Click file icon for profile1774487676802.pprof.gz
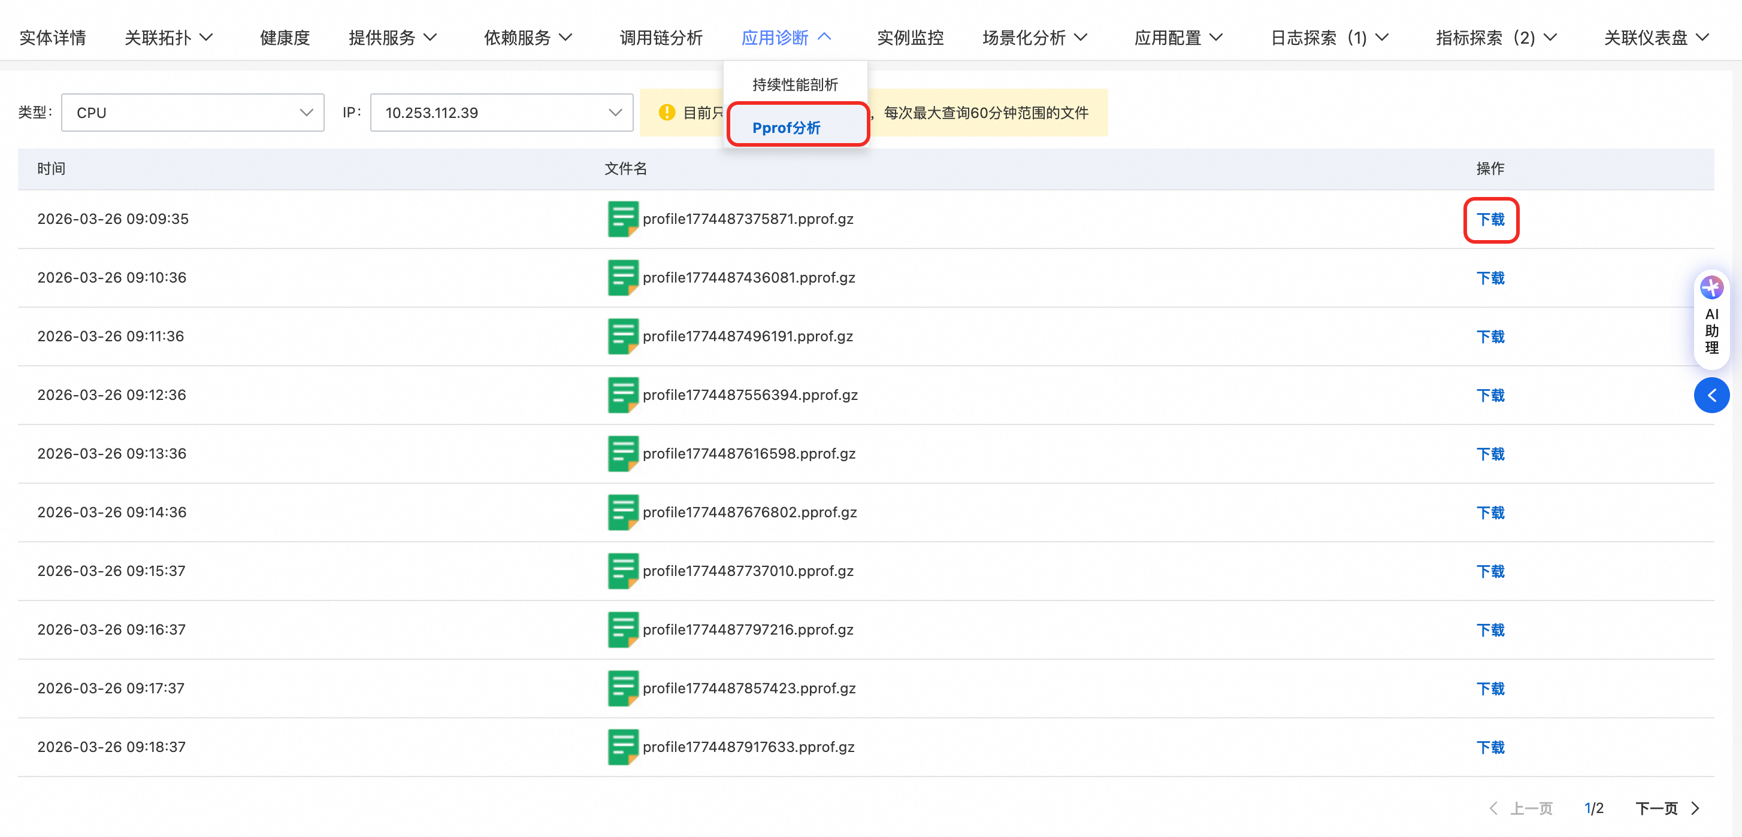This screenshot has height=837, width=1742. tap(622, 512)
